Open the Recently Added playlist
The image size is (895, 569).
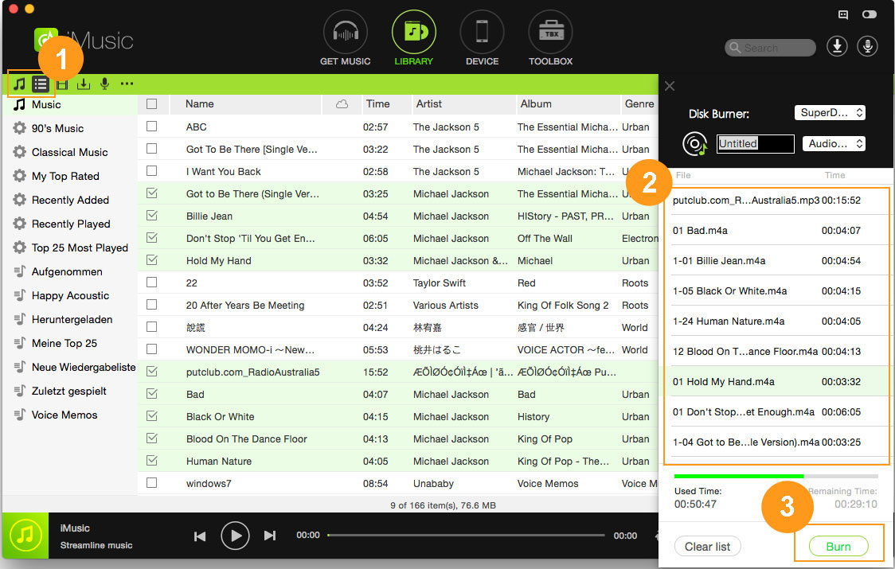pos(69,201)
